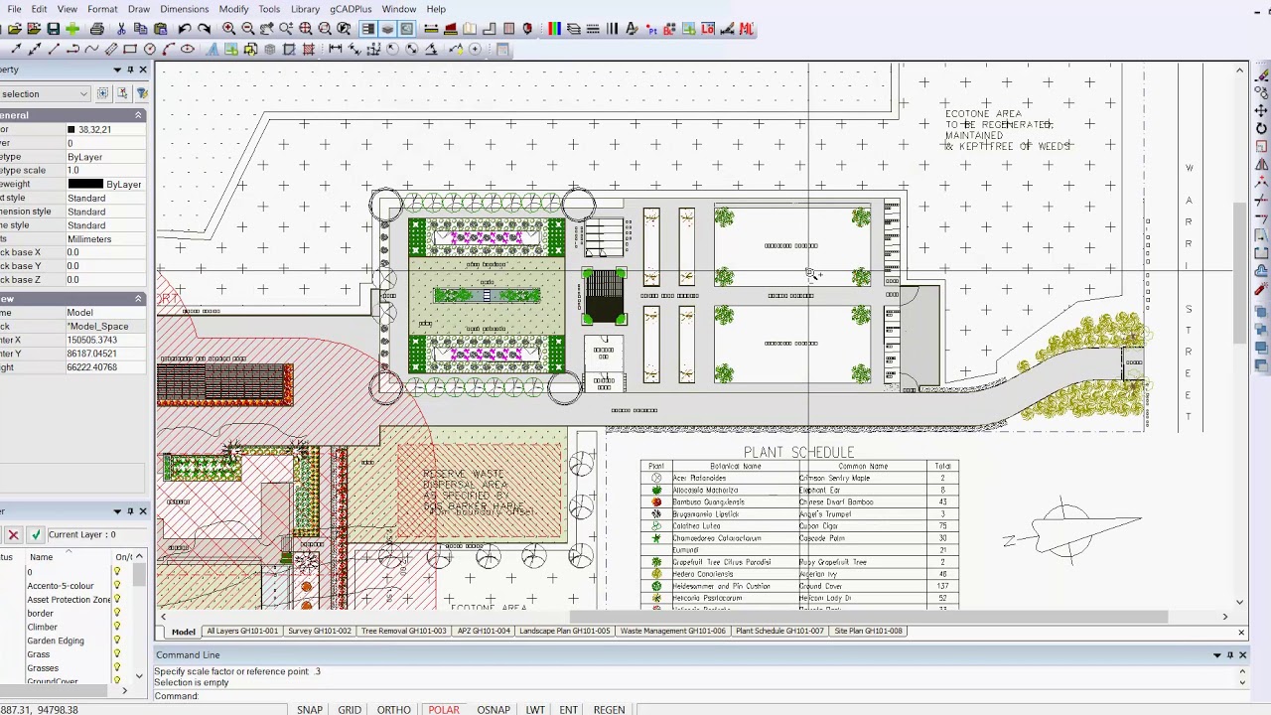Image resolution: width=1271 pixels, height=715 pixels.
Task: Save the drawing with the floppy disk icon
Action: 54,29
